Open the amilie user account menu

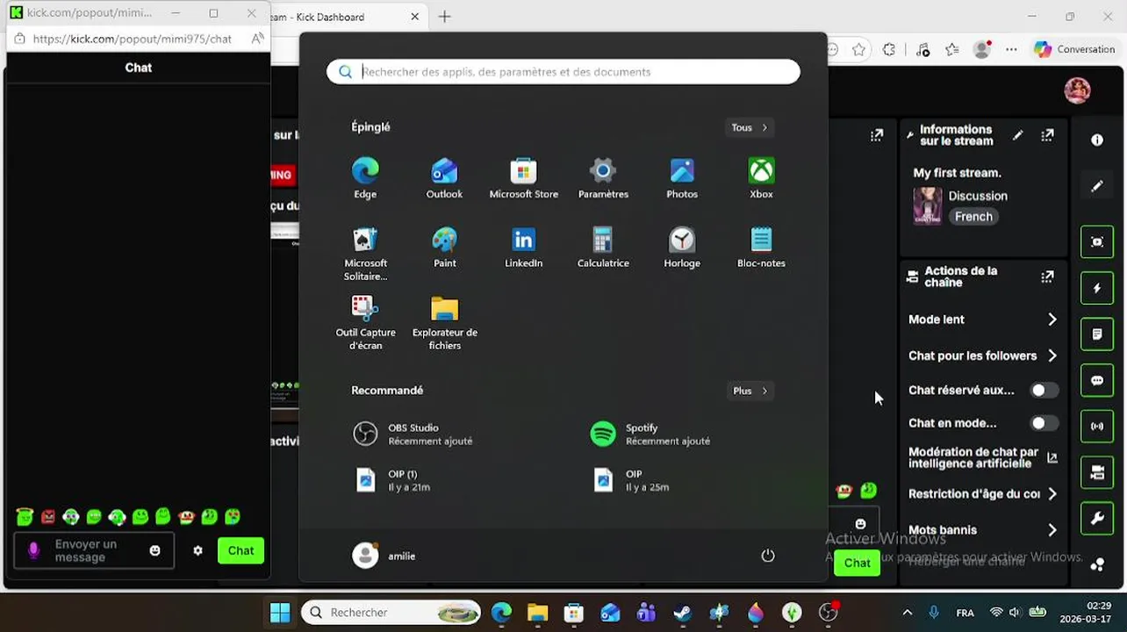coord(384,556)
